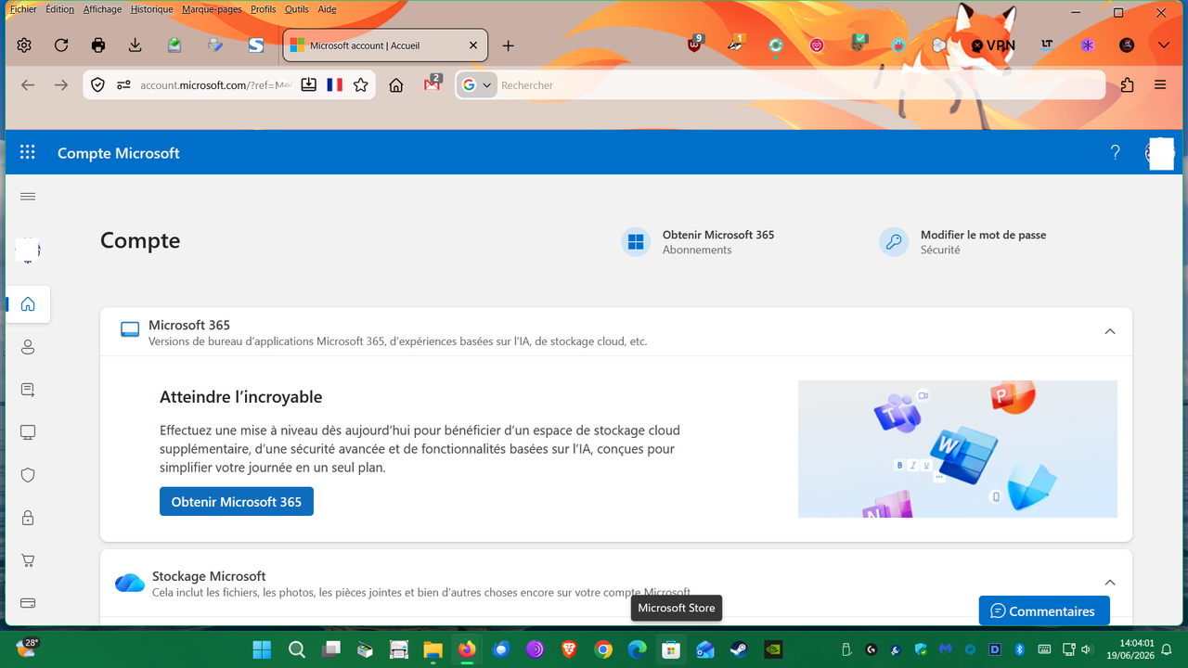Collapse the Microsoft 365 section chevron
The image size is (1188, 668).
click(1109, 331)
